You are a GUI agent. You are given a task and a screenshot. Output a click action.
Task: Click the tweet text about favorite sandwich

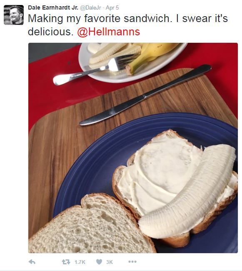point(128,25)
